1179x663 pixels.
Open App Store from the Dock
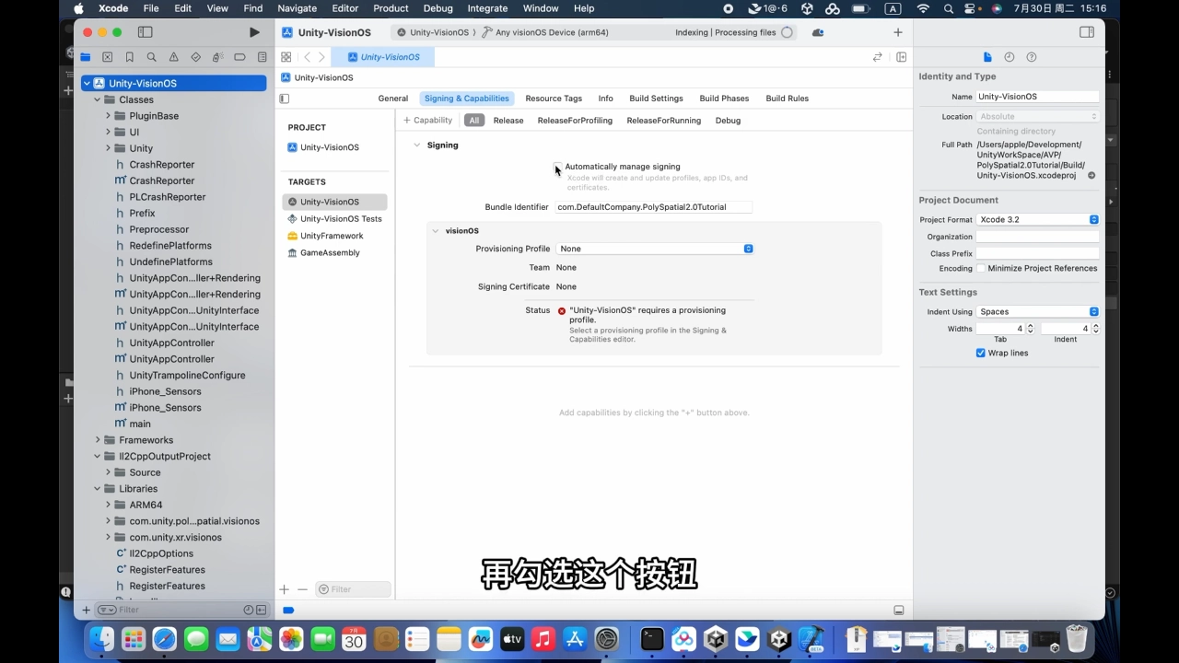click(575, 639)
